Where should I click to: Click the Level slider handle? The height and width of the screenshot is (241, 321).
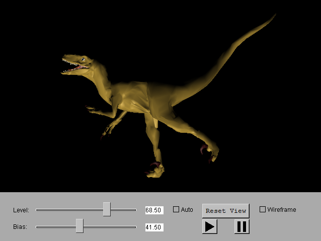pos(107,209)
